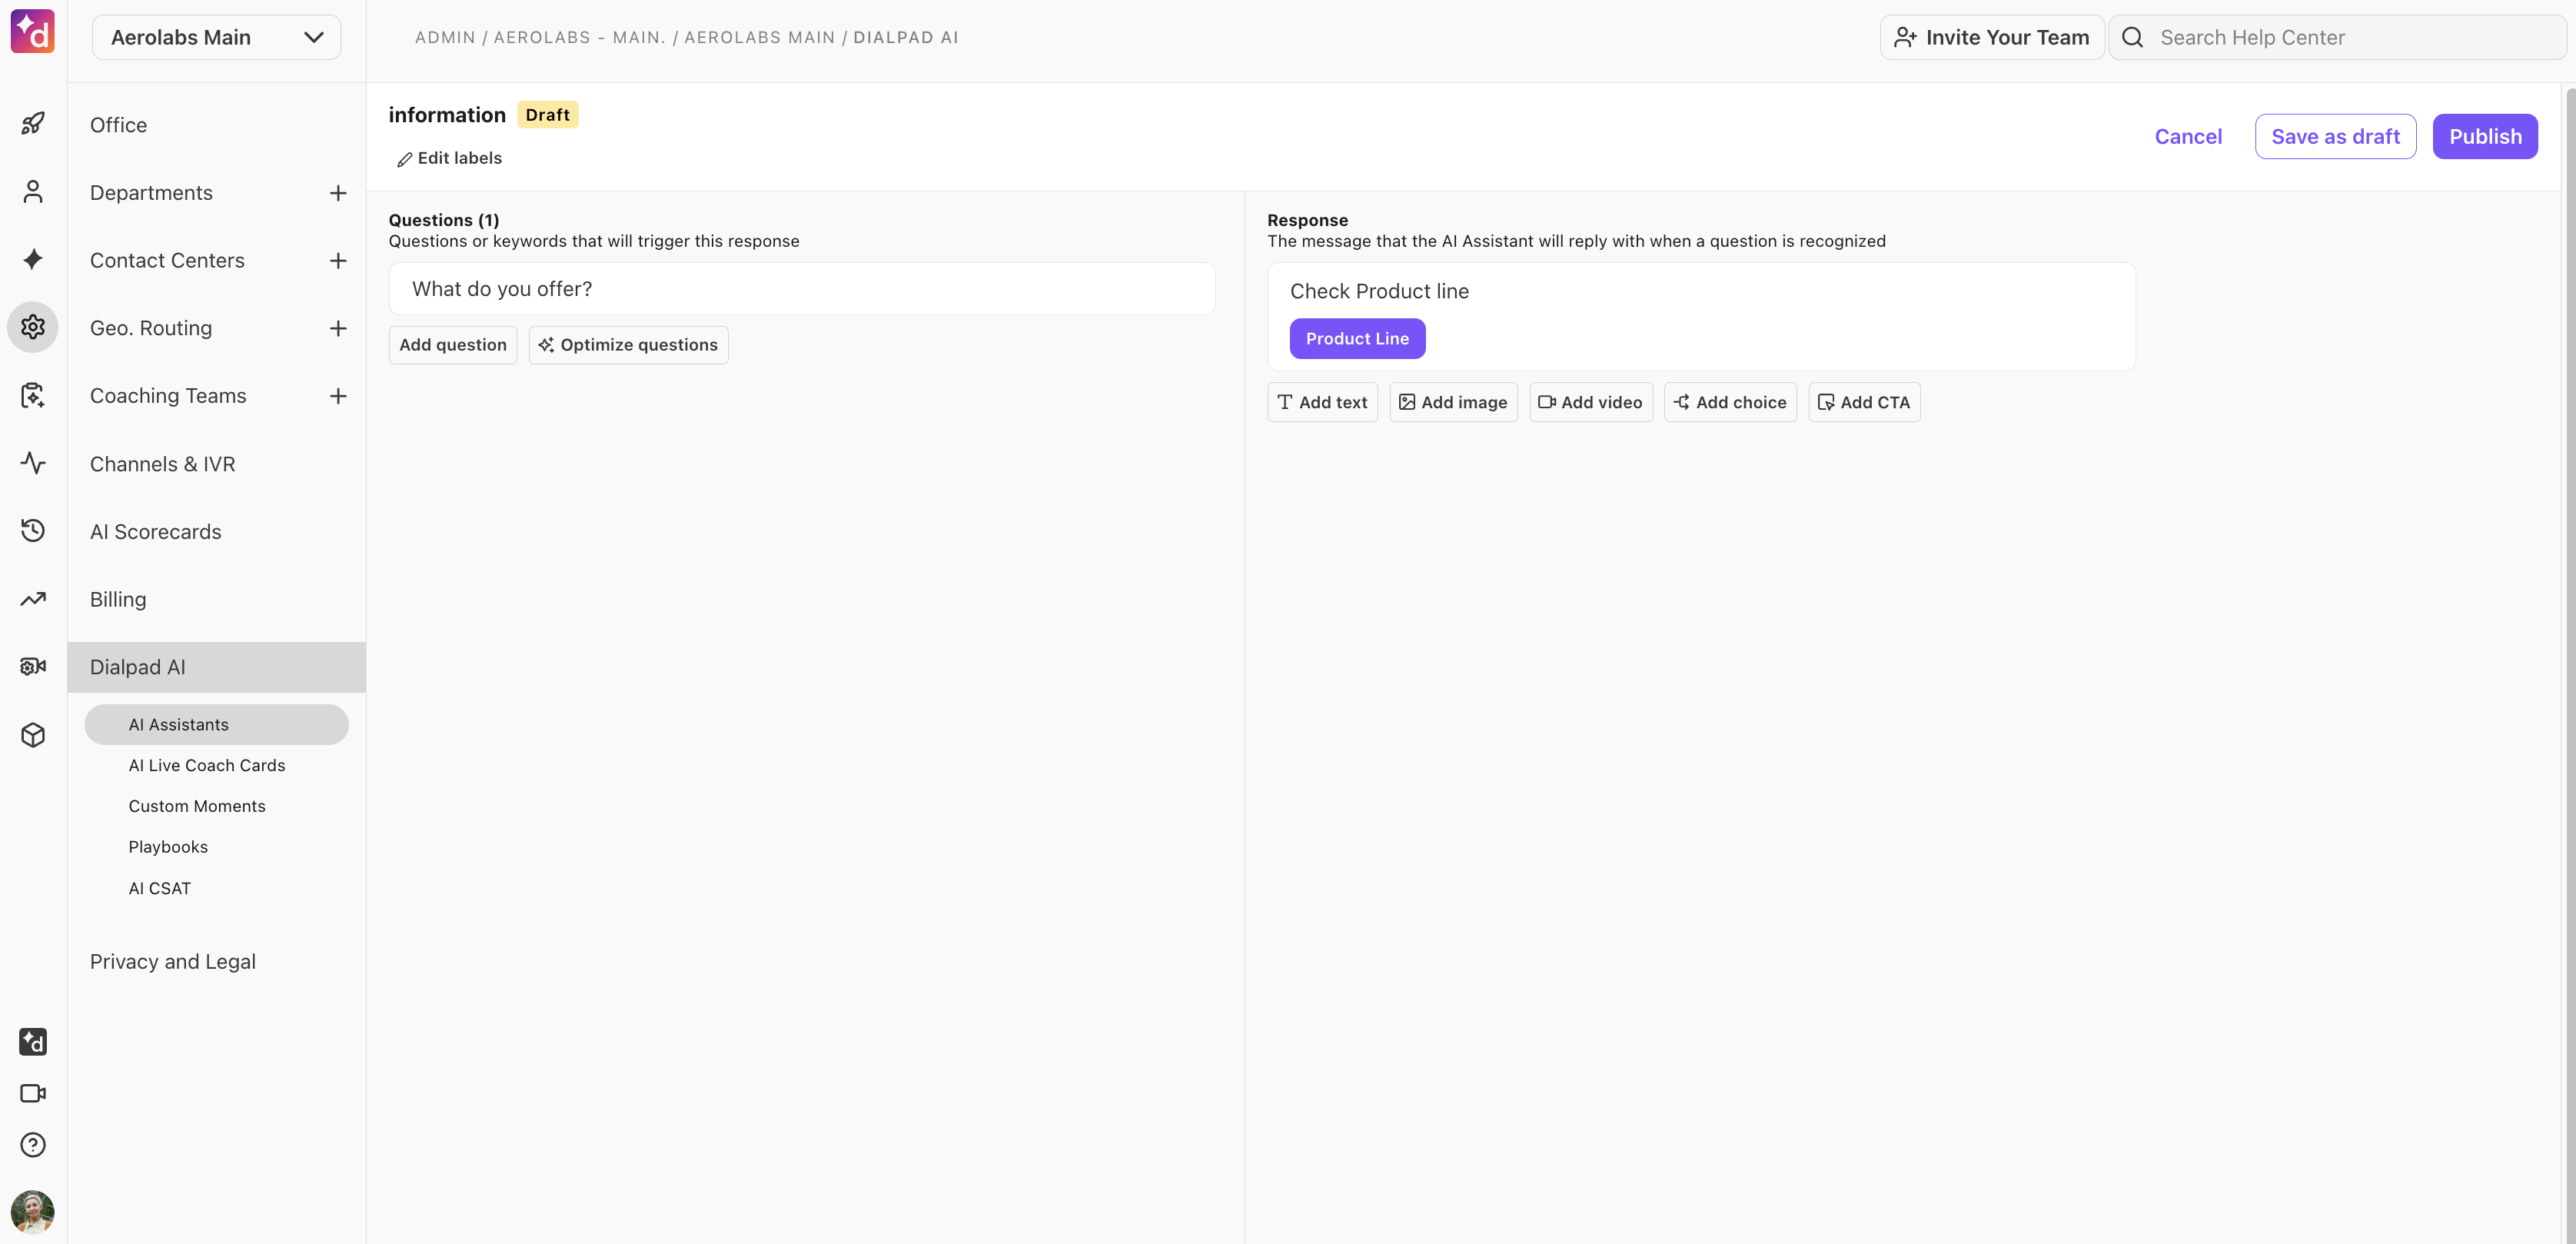Screen dimensions: 2576x1244
Task: Select AI Assistants submenu item
Action: (x=217, y=724)
